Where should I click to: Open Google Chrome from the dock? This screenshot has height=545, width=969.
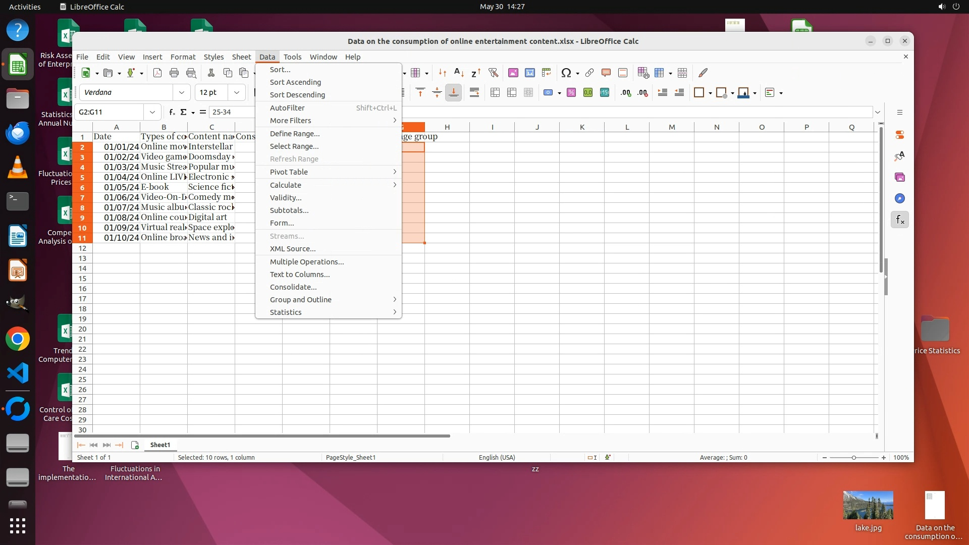18,339
